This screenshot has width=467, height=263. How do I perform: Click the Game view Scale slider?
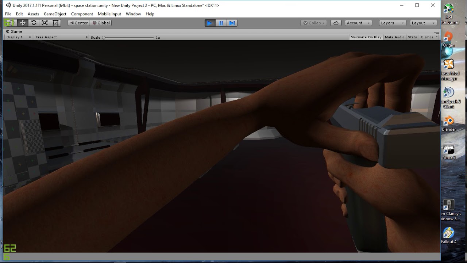pyautogui.click(x=128, y=37)
